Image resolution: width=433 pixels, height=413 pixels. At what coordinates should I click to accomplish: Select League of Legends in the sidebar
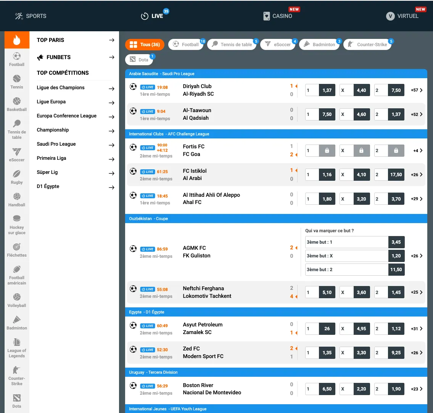(17, 348)
